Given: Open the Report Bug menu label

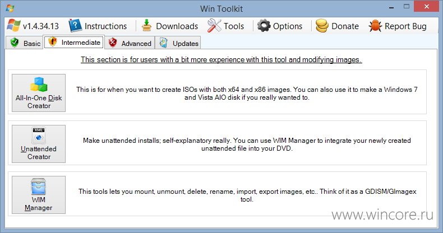Looking at the screenshot, I should 405,26.
